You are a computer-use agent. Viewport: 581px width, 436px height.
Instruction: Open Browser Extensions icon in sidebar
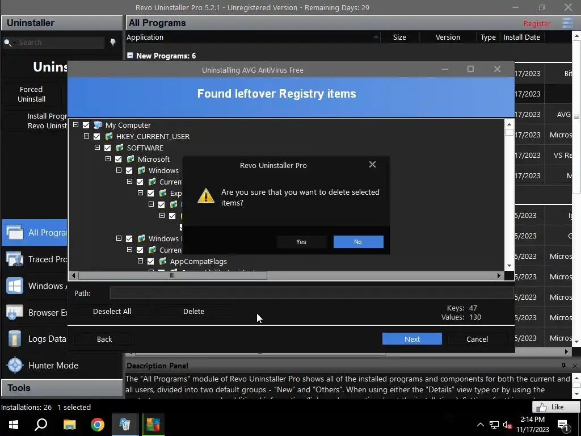coord(14,313)
